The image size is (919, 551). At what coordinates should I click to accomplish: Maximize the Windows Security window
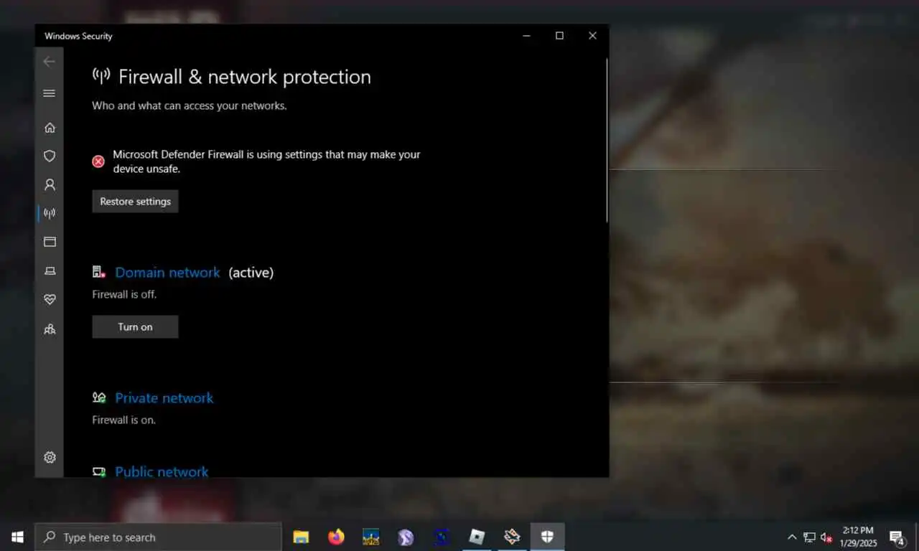coord(559,36)
